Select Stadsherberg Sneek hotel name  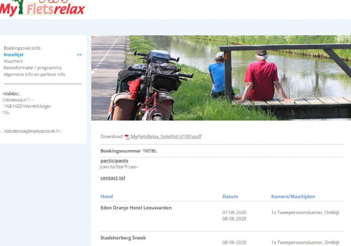123,238
